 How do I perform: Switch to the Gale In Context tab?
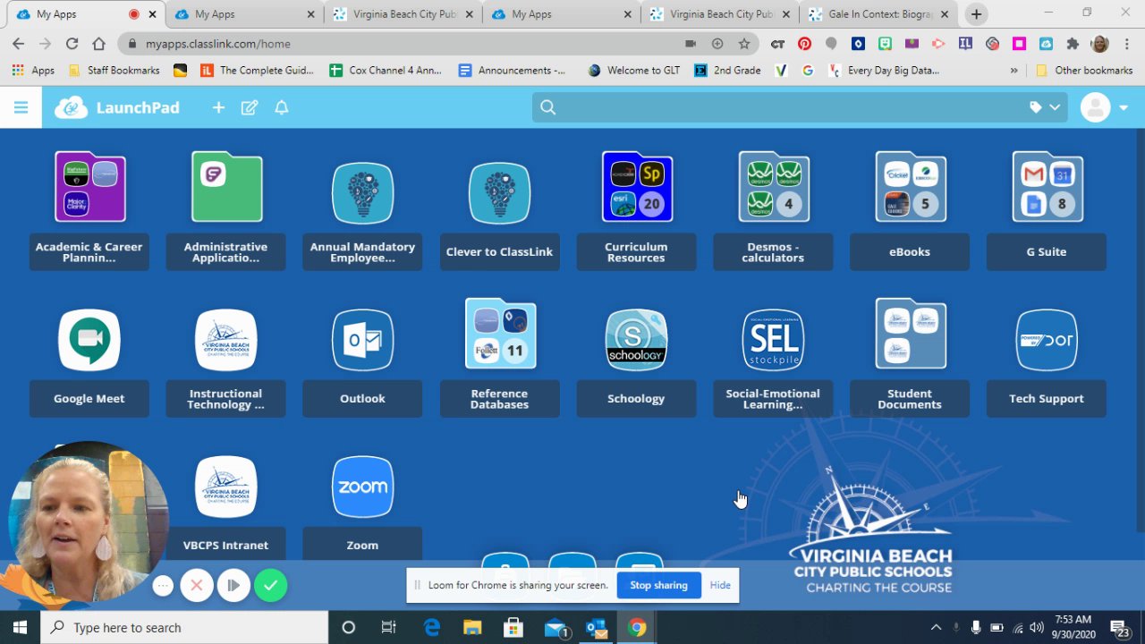click(881, 14)
